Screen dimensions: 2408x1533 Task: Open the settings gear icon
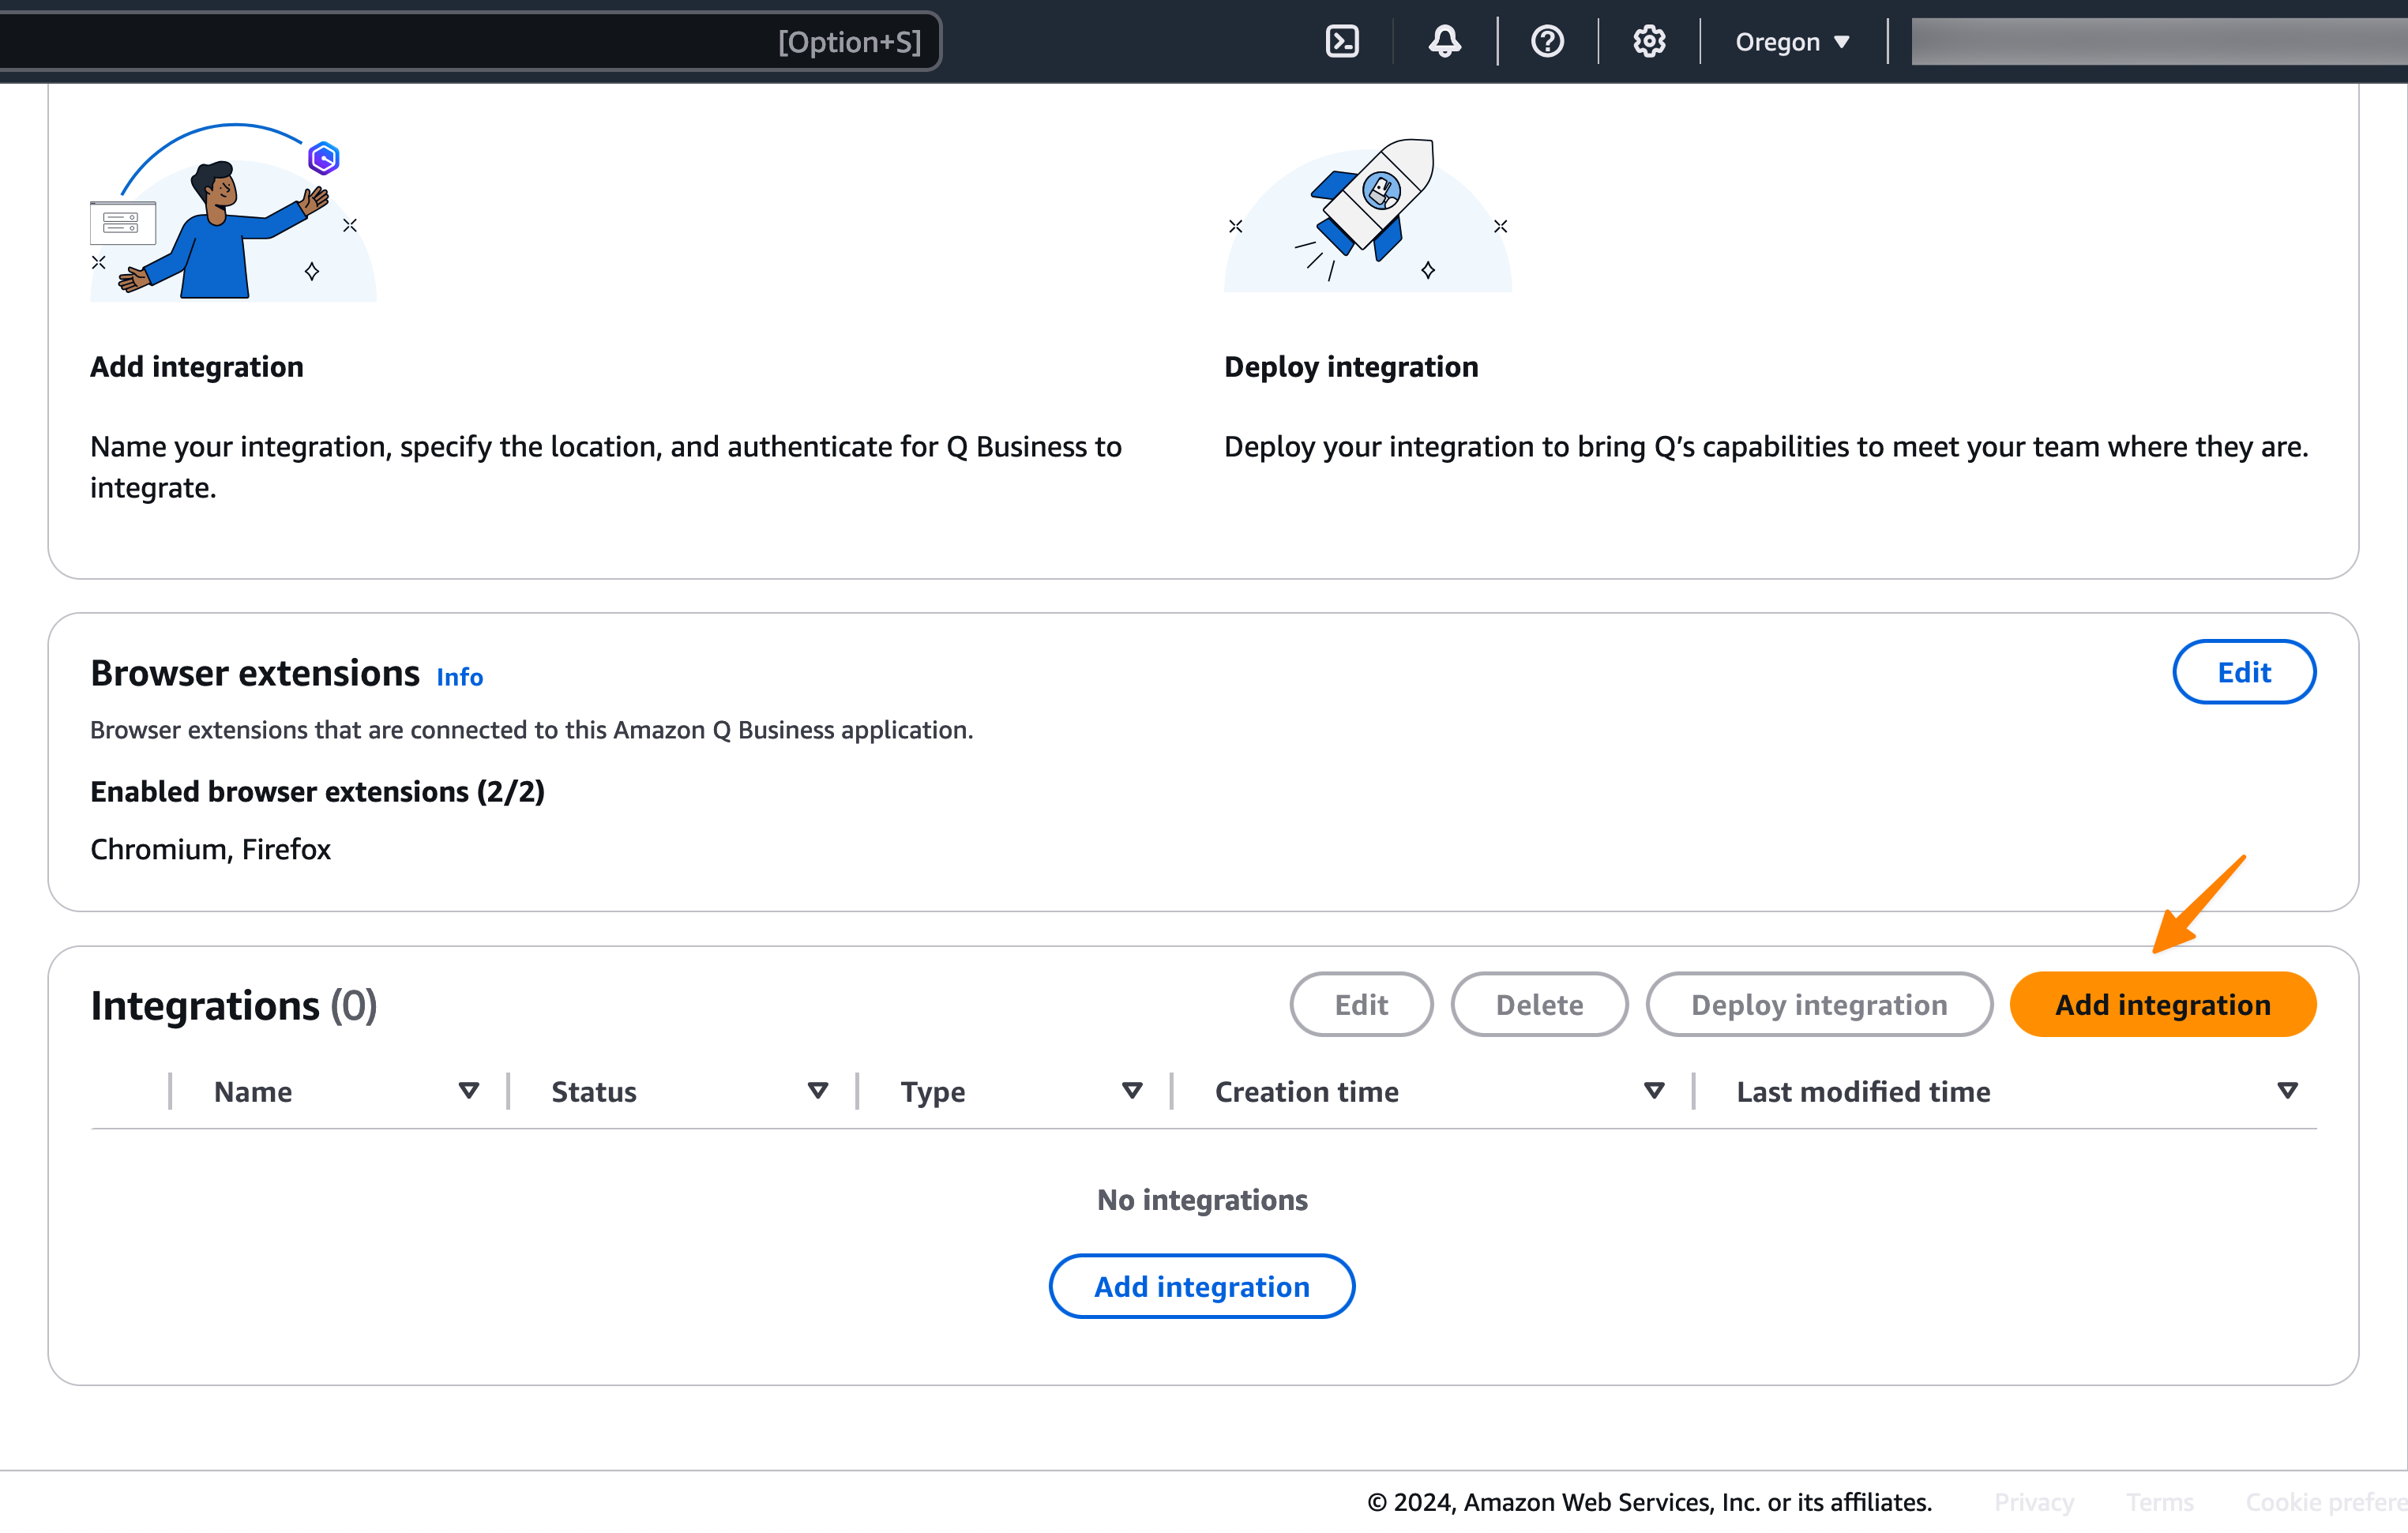[x=1649, y=42]
